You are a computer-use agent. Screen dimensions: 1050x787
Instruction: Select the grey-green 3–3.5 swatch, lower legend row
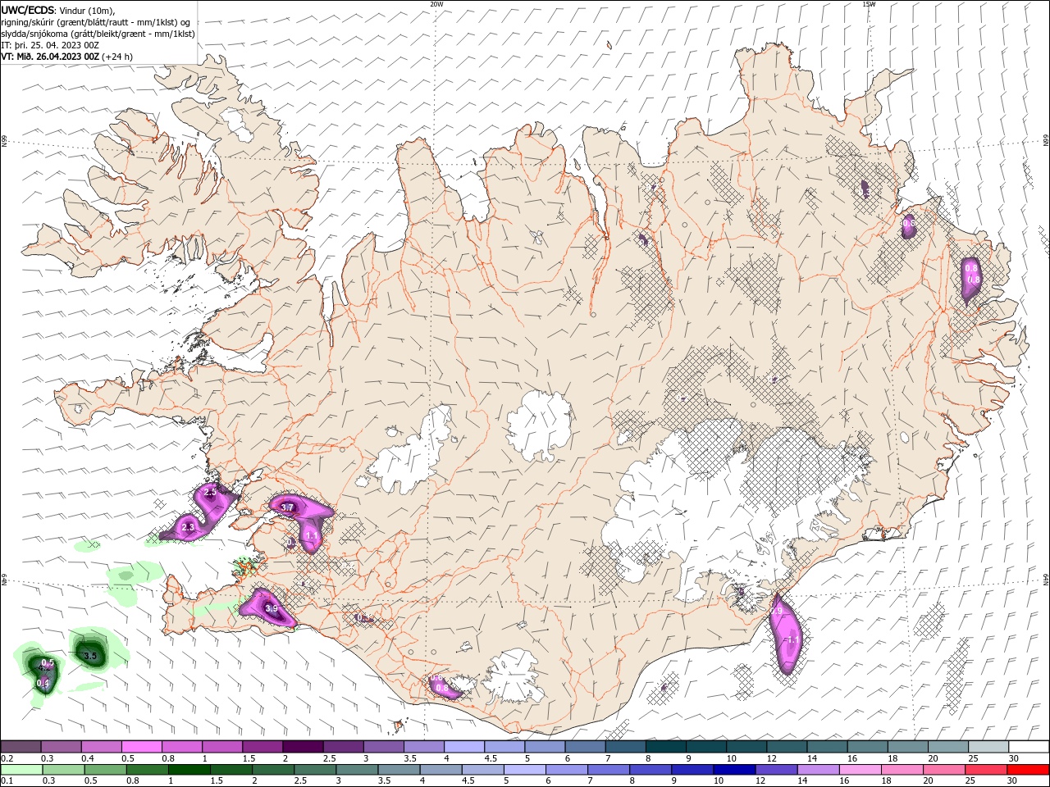pyautogui.click(x=357, y=770)
